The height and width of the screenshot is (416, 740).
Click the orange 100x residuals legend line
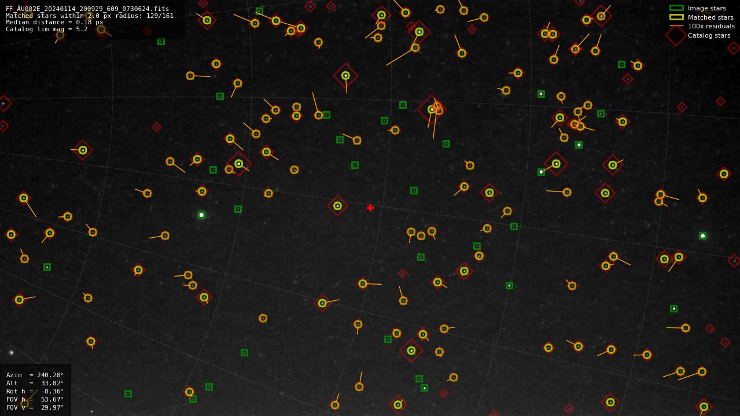(x=676, y=26)
